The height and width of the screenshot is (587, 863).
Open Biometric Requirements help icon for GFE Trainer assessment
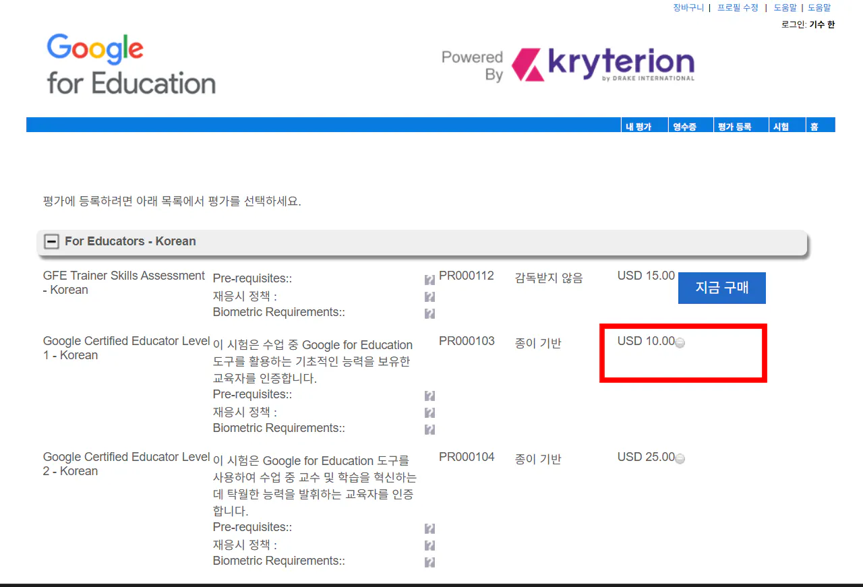coord(429,313)
